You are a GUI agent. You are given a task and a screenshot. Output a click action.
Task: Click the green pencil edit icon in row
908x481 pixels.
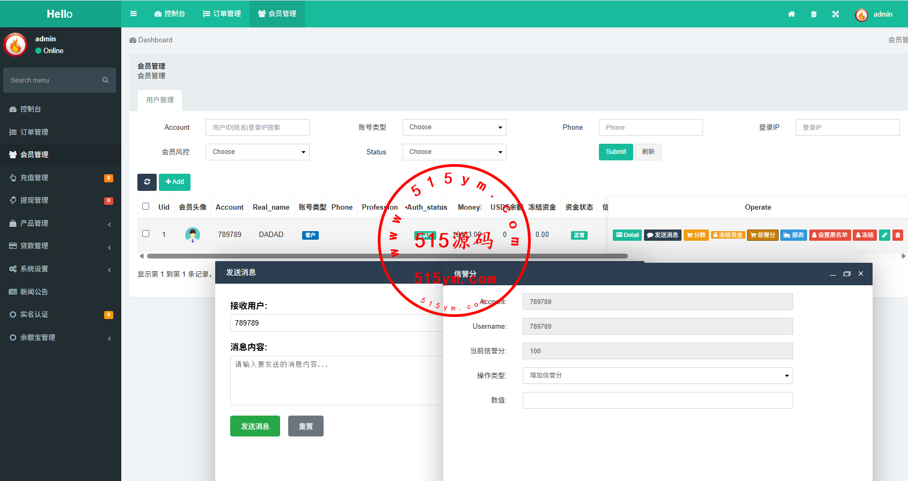pos(885,235)
